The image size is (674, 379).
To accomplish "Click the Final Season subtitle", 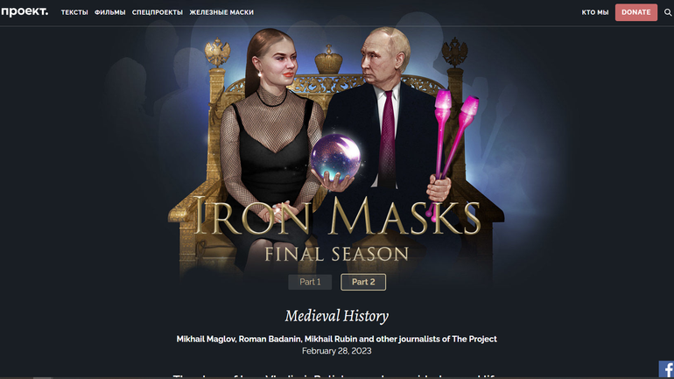I will pos(337,254).
